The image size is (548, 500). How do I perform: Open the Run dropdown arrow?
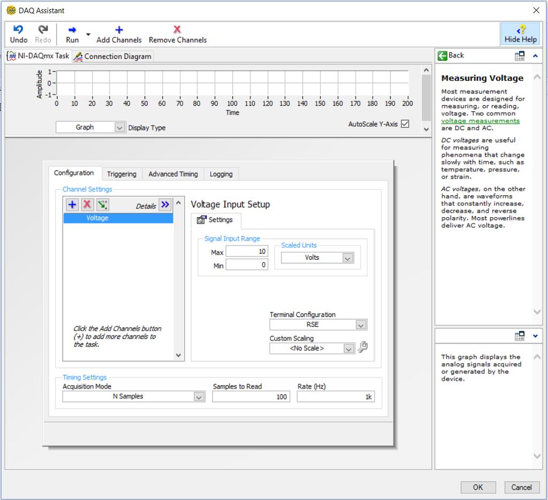pos(88,34)
